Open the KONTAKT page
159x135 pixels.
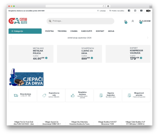pyautogui.click(x=100, y=31)
